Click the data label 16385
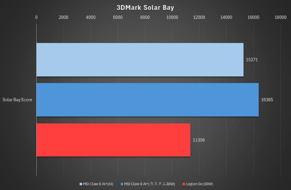 point(267,100)
